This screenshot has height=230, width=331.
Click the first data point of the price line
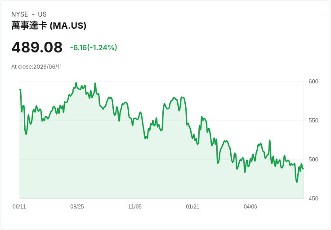(x=20, y=90)
